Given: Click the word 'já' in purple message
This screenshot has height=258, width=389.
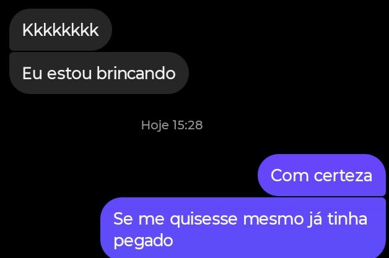Looking at the screenshot, I should tap(315, 220).
